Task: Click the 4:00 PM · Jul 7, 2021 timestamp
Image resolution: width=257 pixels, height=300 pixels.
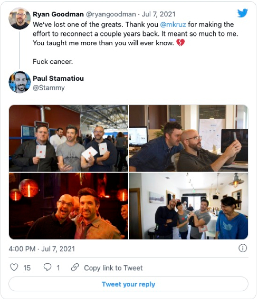Action: (42, 249)
